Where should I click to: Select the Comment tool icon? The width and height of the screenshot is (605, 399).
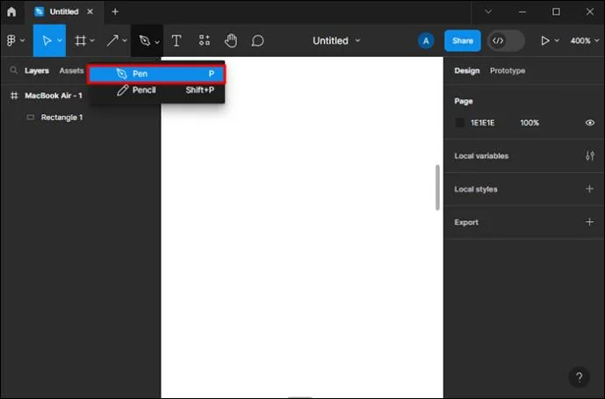(257, 40)
